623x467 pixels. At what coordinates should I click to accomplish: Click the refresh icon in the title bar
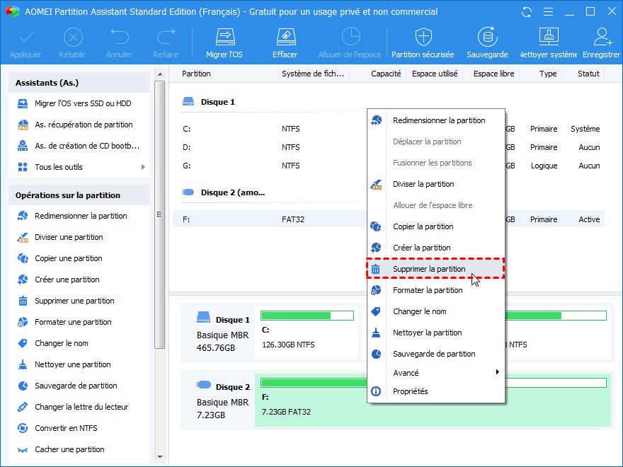[x=526, y=12]
